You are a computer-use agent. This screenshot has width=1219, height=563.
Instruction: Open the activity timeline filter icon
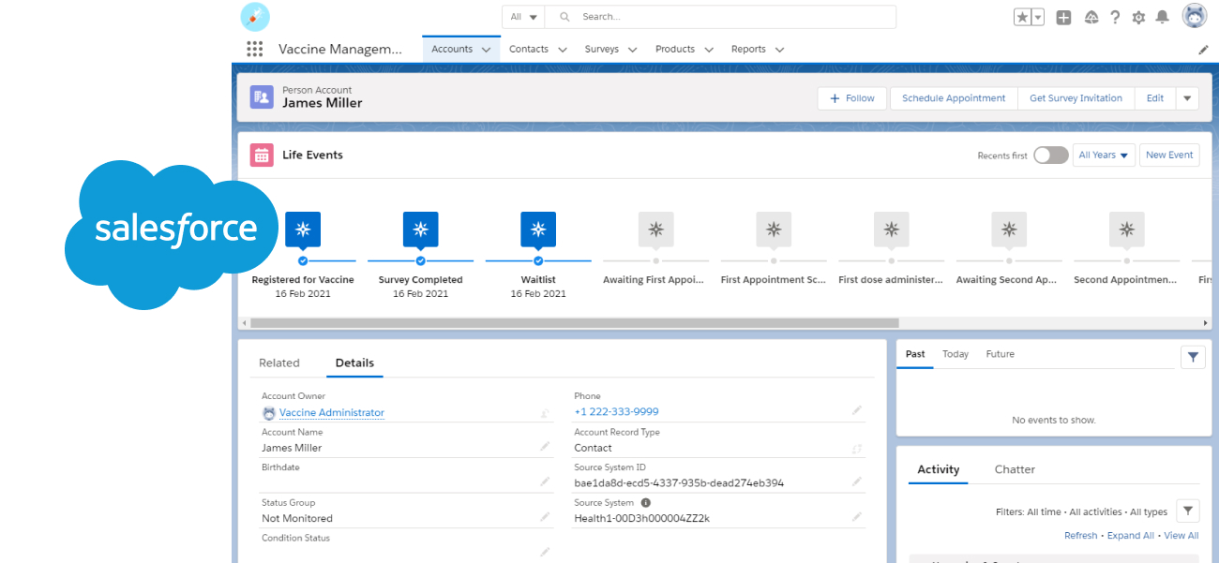click(x=1188, y=511)
